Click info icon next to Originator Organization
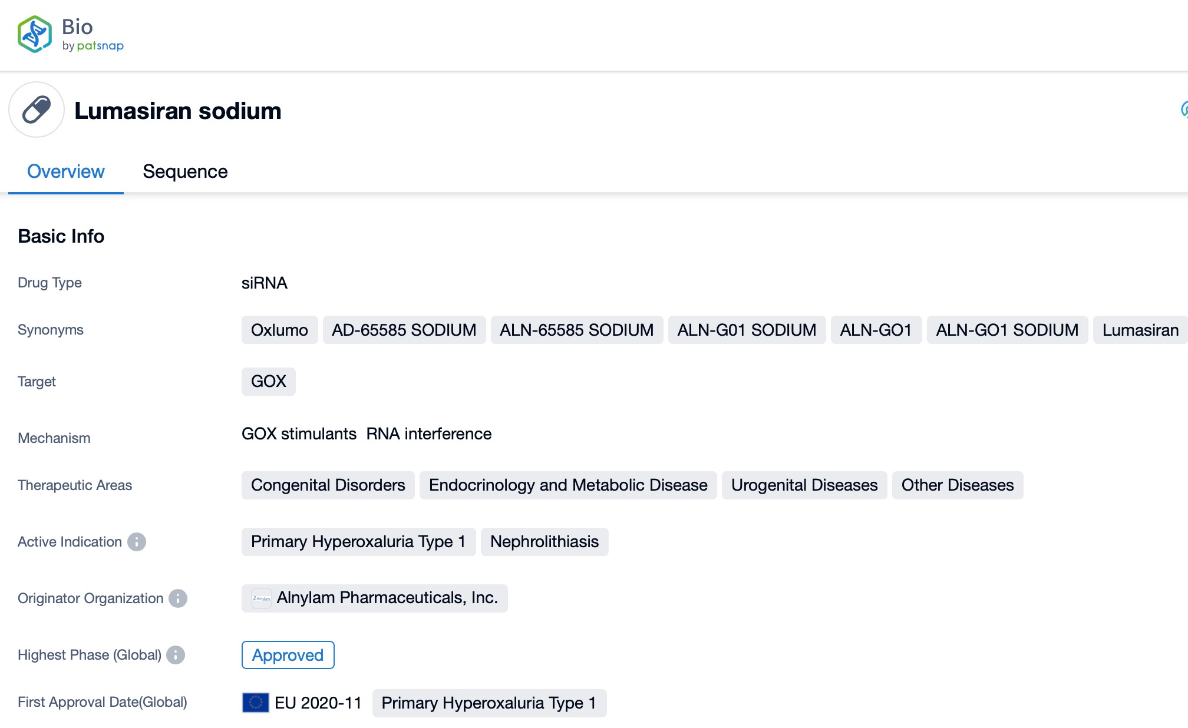This screenshot has height=728, width=1188. pyautogui.click(x=178, y=598)
